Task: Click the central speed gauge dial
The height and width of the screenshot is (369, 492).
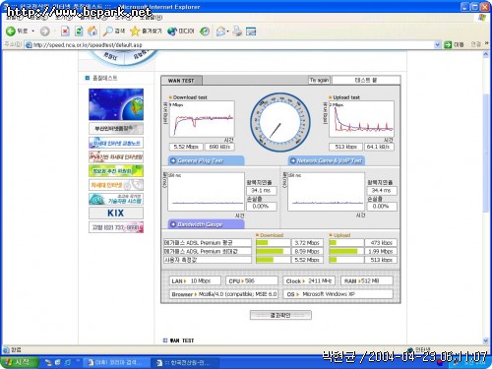Action: coord(280,122)
